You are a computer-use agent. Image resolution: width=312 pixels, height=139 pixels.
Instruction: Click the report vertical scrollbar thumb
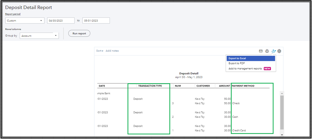(x=282, y=112)
